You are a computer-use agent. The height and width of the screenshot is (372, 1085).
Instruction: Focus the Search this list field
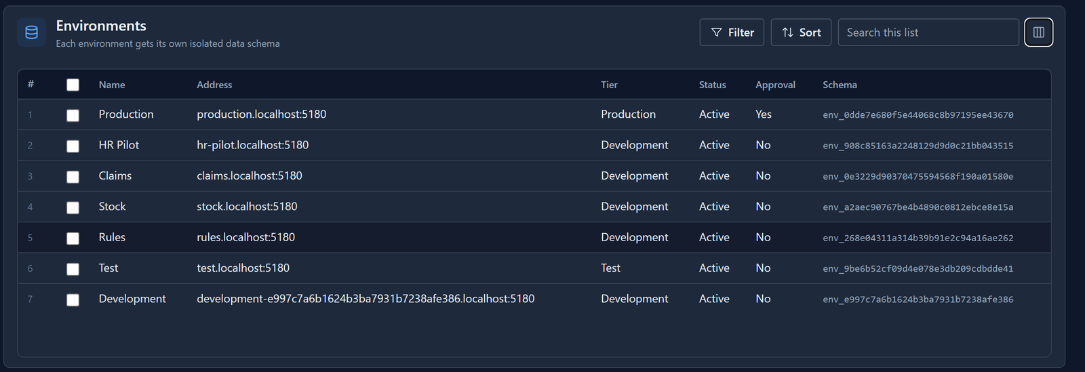coord(928,33)
